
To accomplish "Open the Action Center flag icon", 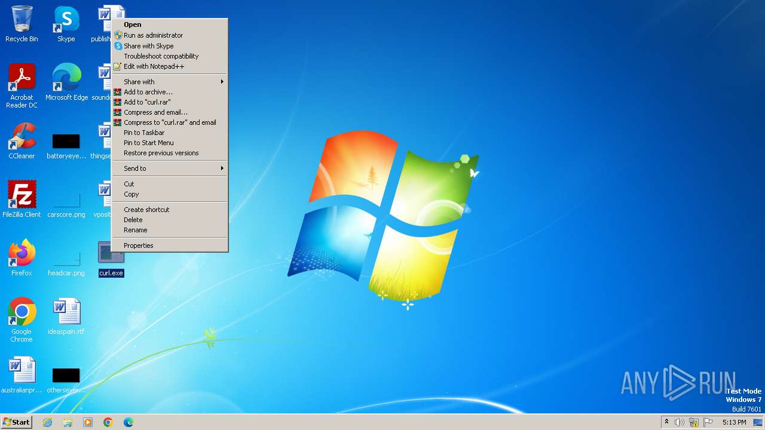I will [708, 422].
